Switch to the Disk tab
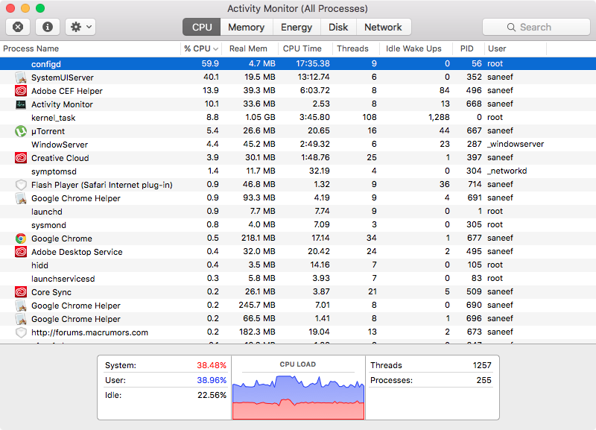Screen dimensions: 596x430 pyautogui.click(x=338, y=27)
